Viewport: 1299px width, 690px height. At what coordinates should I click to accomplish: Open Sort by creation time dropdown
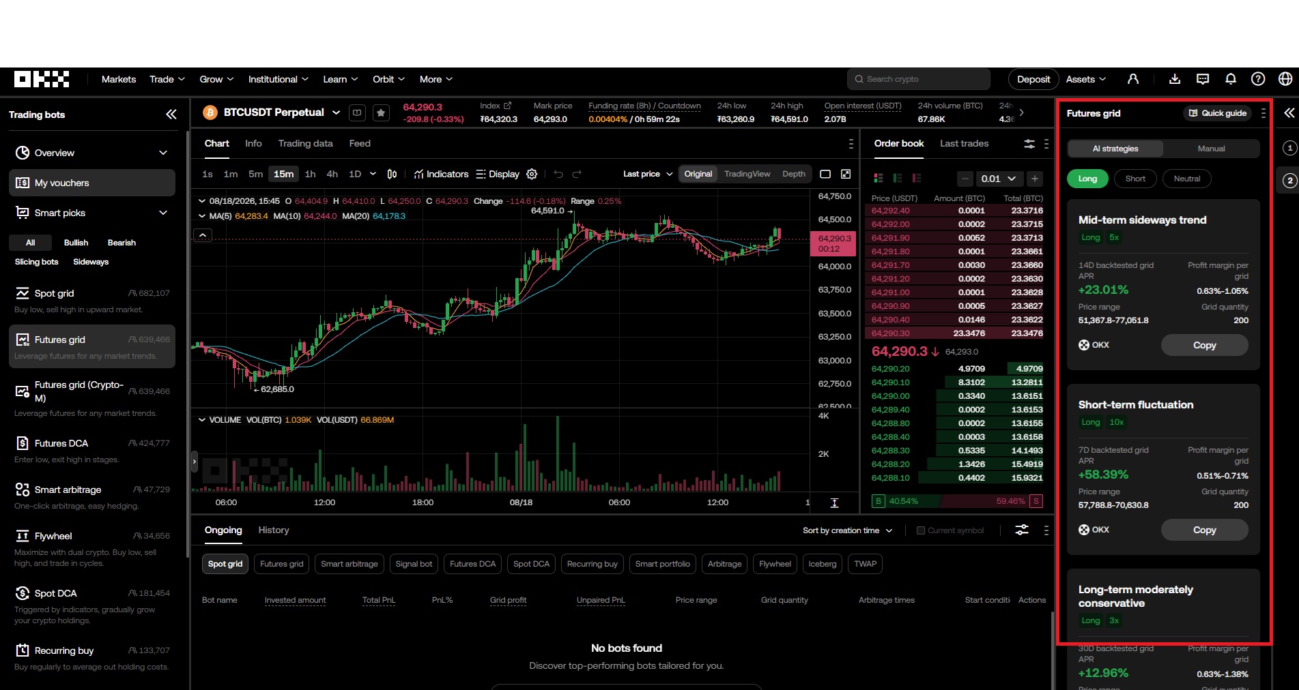(x=847, y=530)
